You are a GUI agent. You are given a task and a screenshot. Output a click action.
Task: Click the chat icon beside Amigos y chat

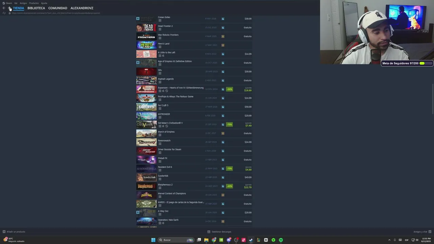coord(430,232)
